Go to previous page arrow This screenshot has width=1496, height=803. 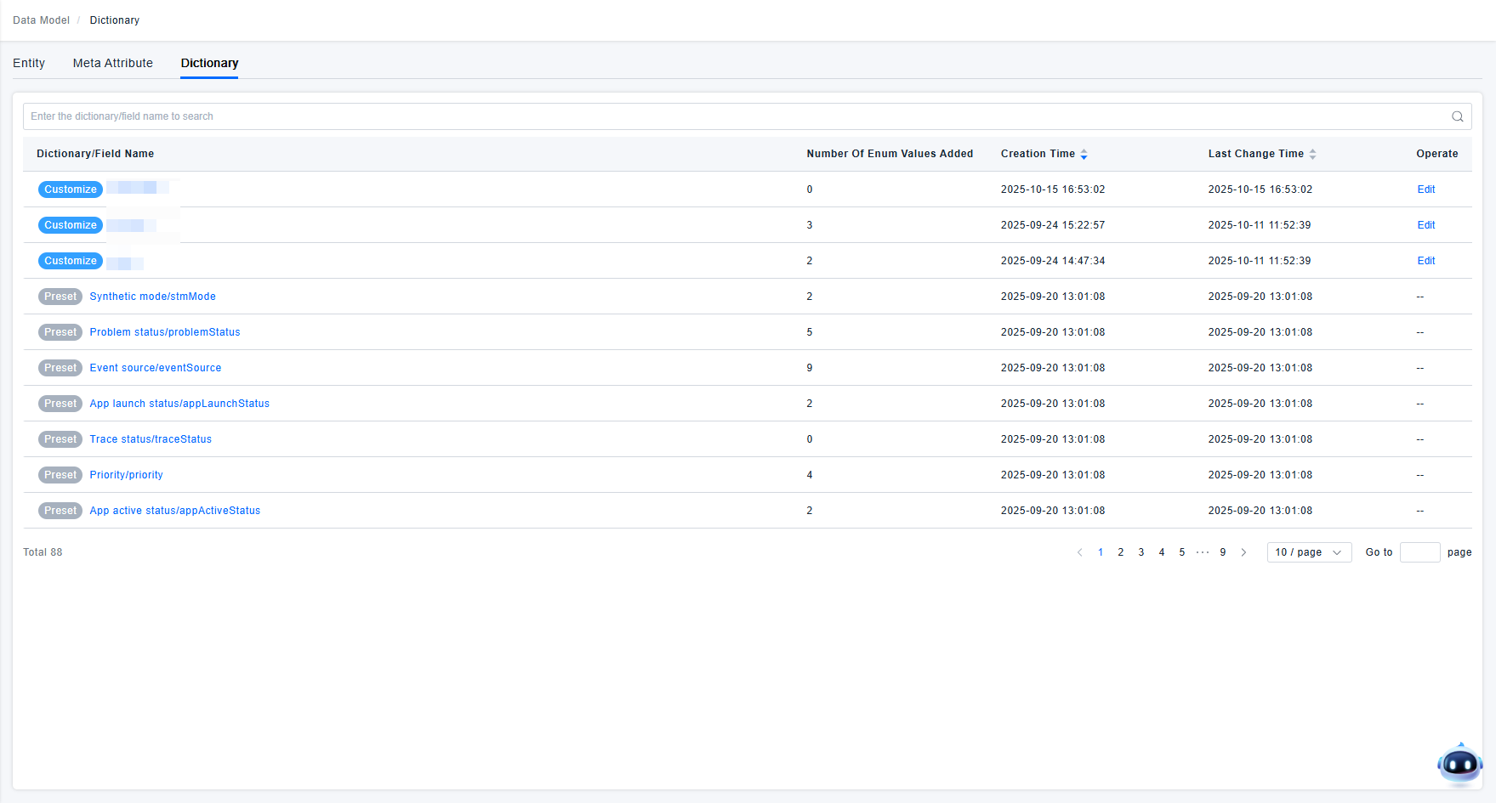click(1080, 552)
